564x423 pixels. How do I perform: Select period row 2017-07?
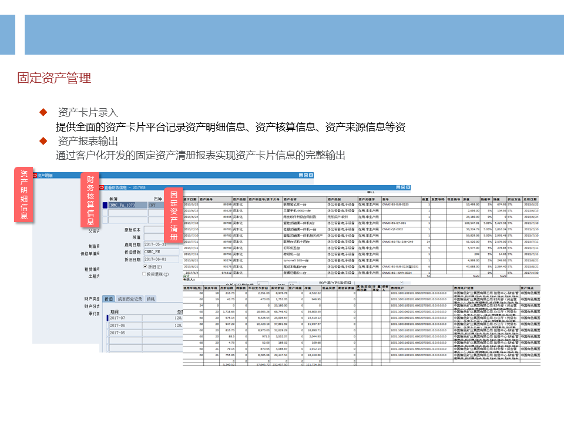125,318
